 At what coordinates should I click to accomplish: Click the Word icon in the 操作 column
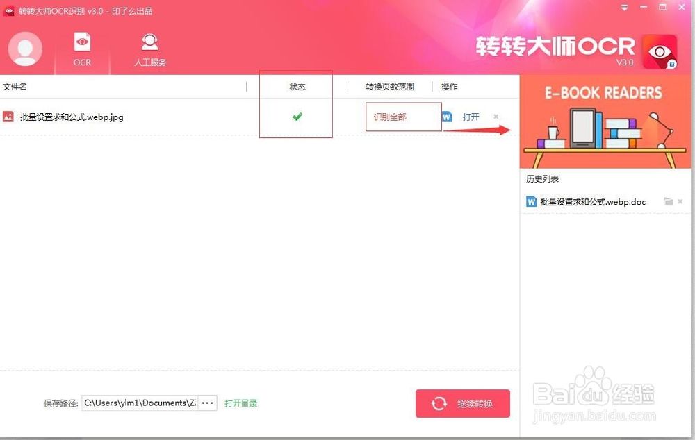point(446,117)
